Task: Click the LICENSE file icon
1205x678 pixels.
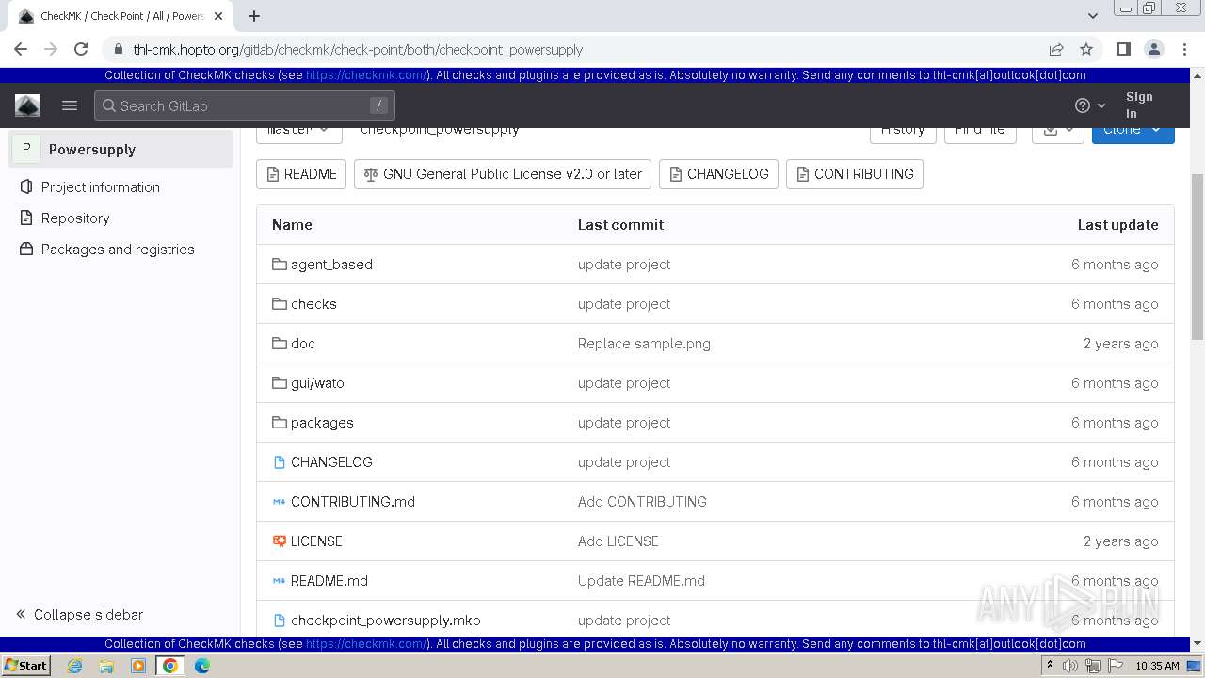Action: 280,541
